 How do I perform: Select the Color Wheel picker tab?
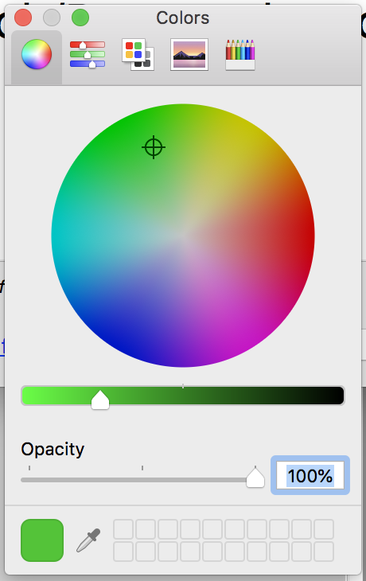coord(37,54)
